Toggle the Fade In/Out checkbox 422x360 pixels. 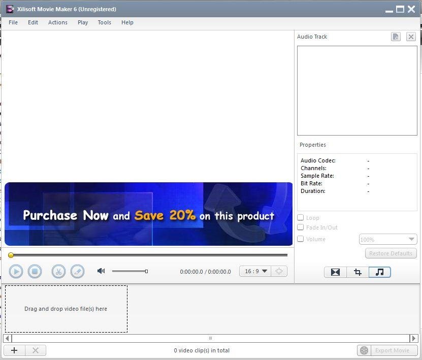[x=301, y=227]
